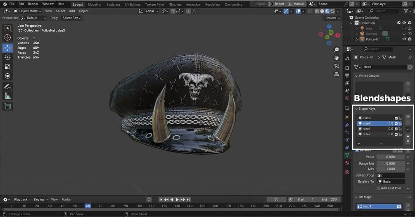
Task: Select the Measure tool
Action: tap(7, 96)
